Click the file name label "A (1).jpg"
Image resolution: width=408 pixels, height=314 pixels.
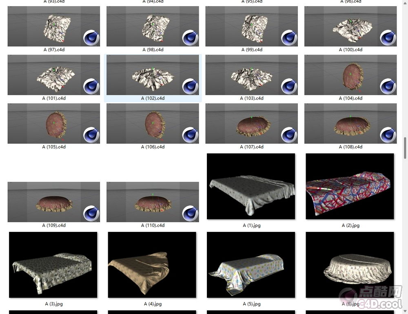click(x=252, y=225)
